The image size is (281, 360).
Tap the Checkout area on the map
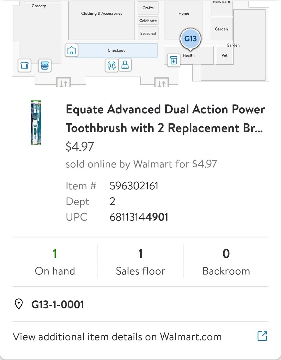point(116,50)
